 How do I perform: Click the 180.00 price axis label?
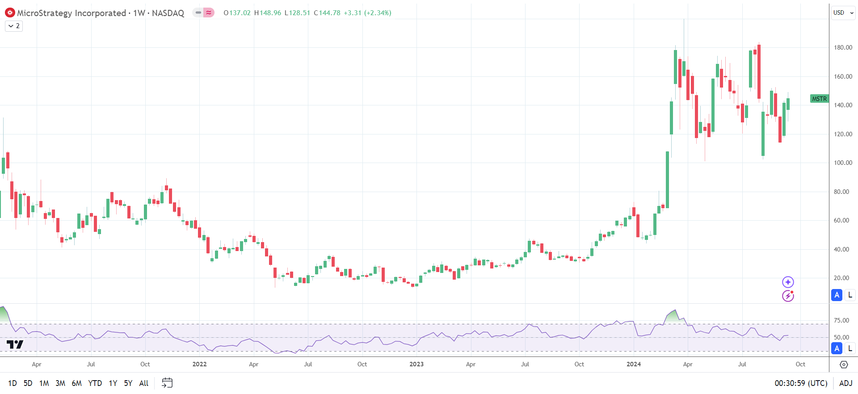pyautogui.click(x=843, y=47)
